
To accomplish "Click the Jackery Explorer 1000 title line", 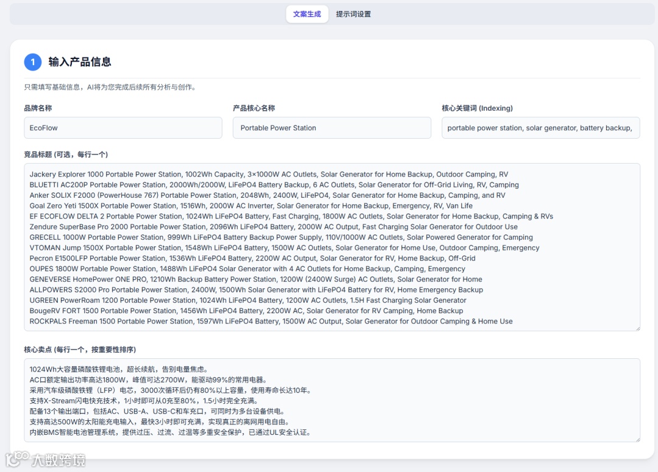I will tap(269, 174).
